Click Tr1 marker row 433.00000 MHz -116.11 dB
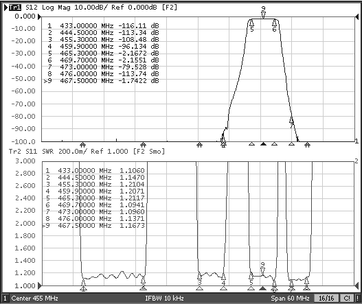 pyautogui.click(x=103, y=25)
